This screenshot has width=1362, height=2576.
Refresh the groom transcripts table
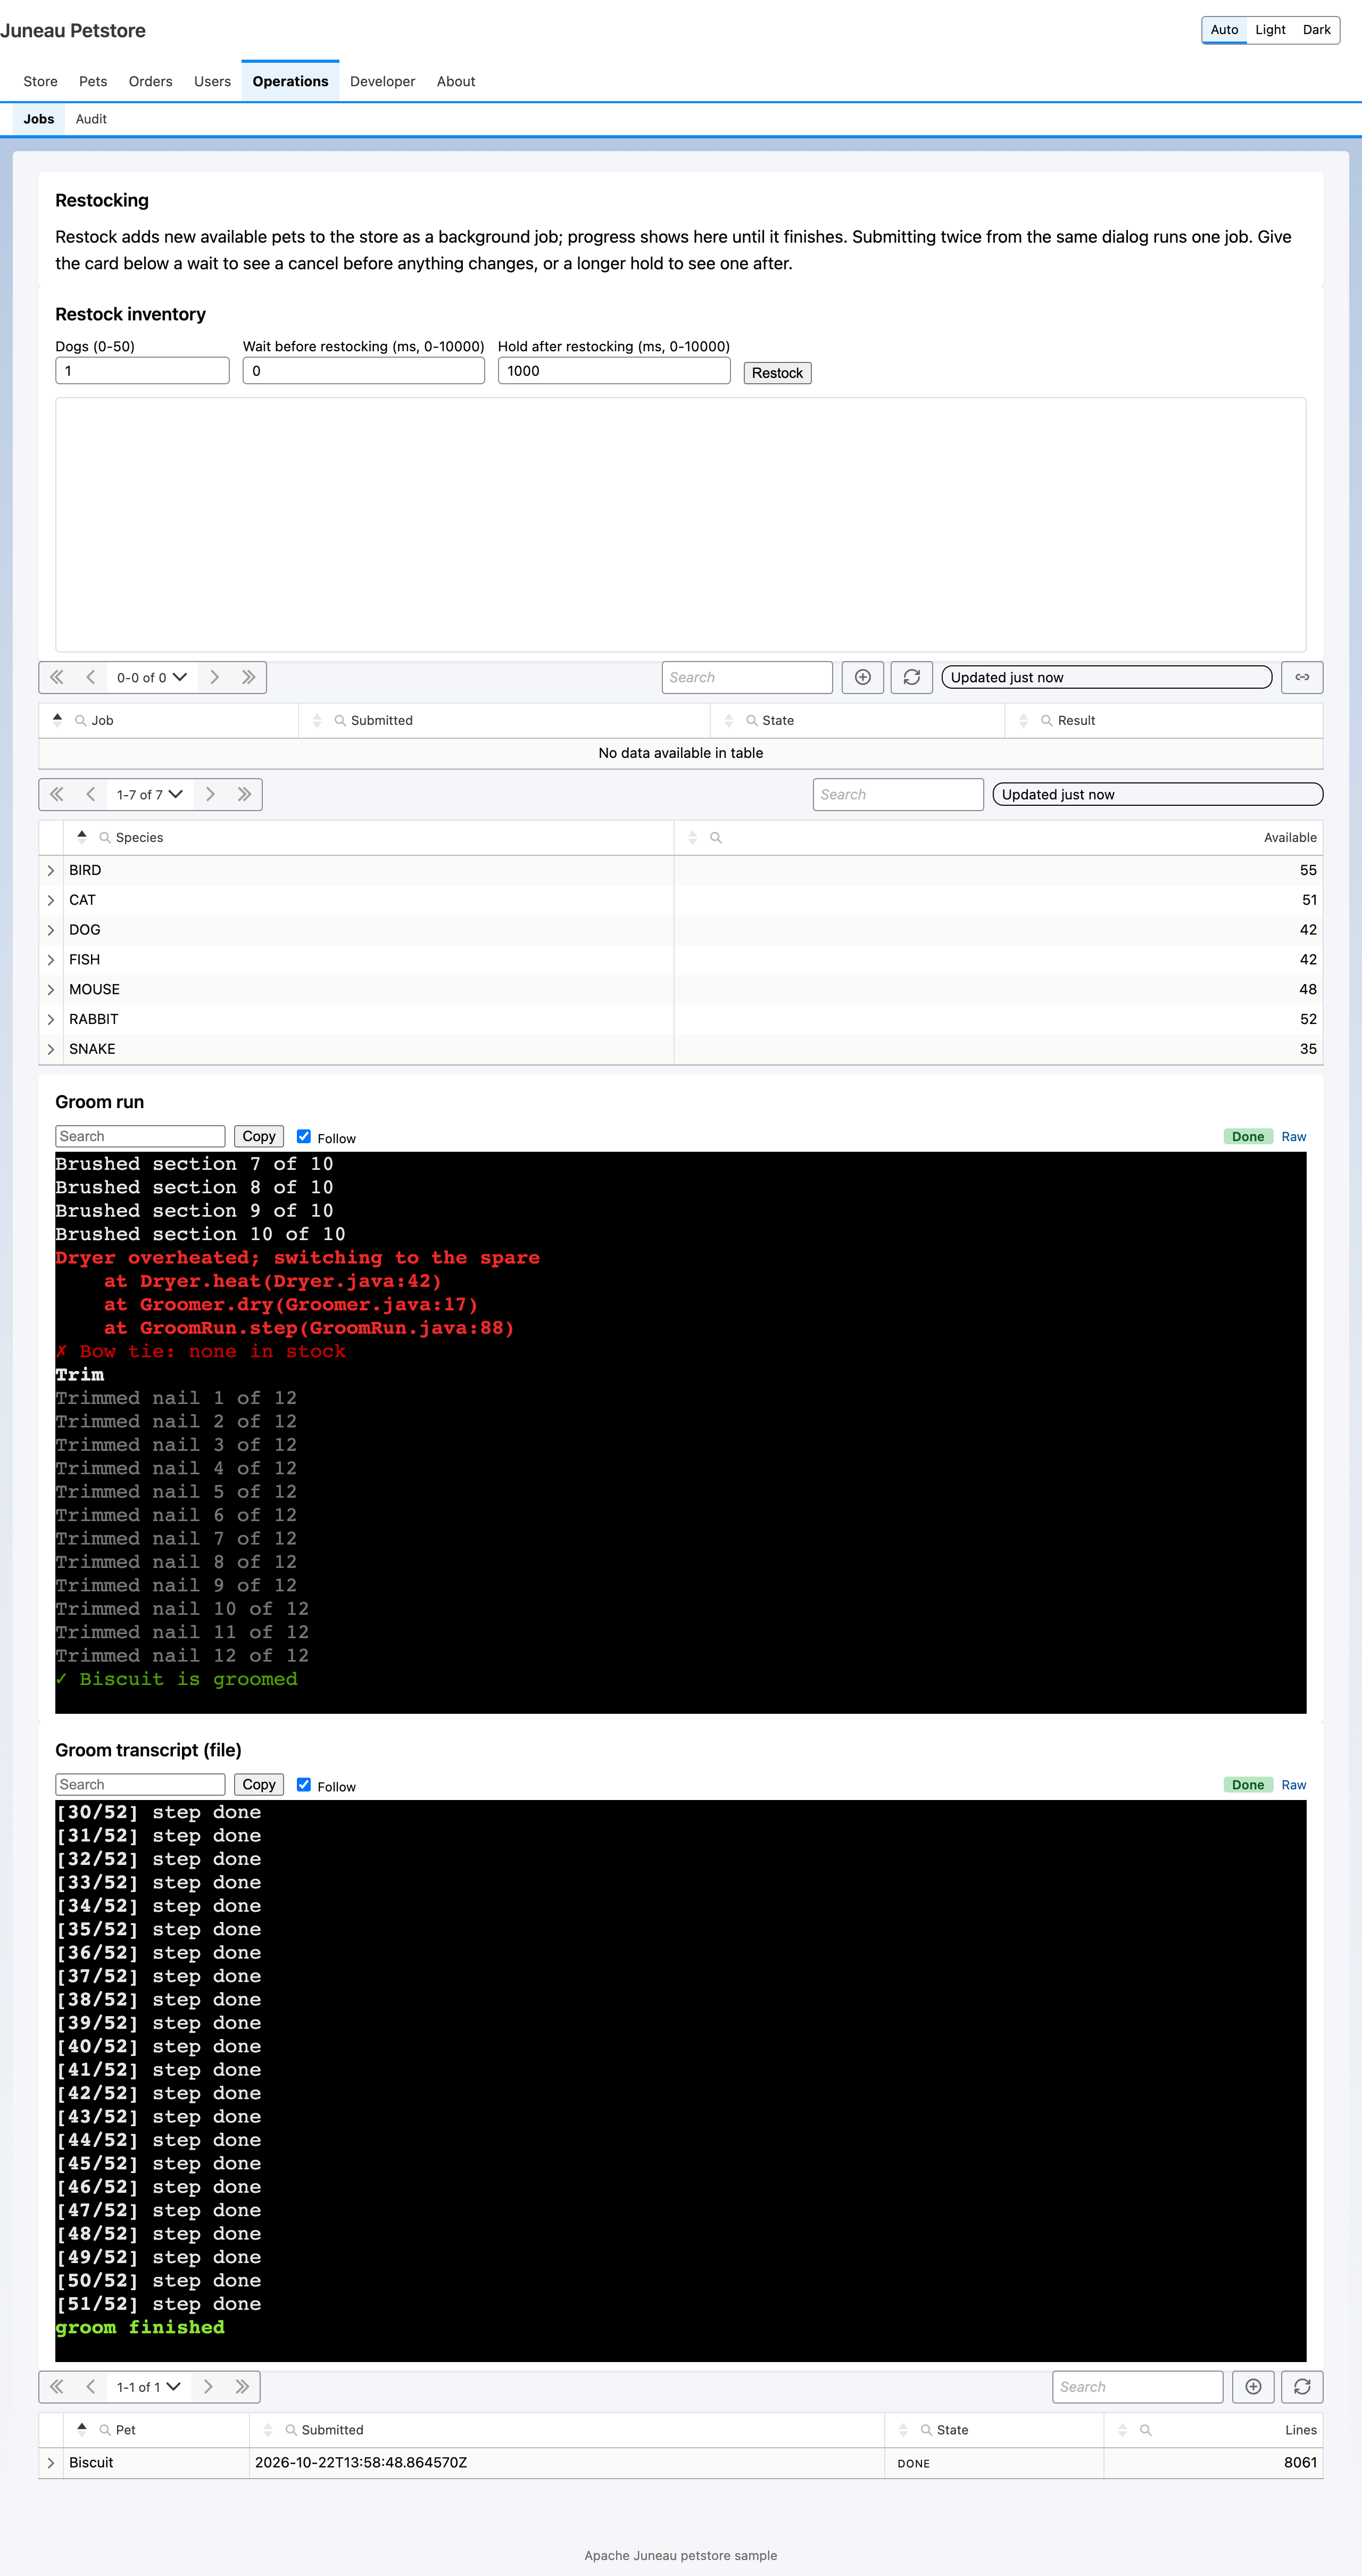[1302, 2386]
